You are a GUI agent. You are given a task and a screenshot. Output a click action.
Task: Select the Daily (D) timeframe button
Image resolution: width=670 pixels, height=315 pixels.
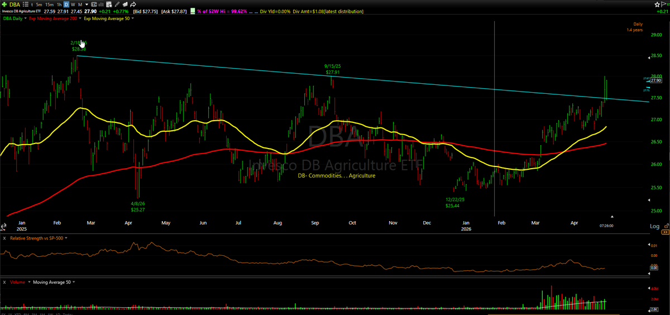[x=66, y=4]
